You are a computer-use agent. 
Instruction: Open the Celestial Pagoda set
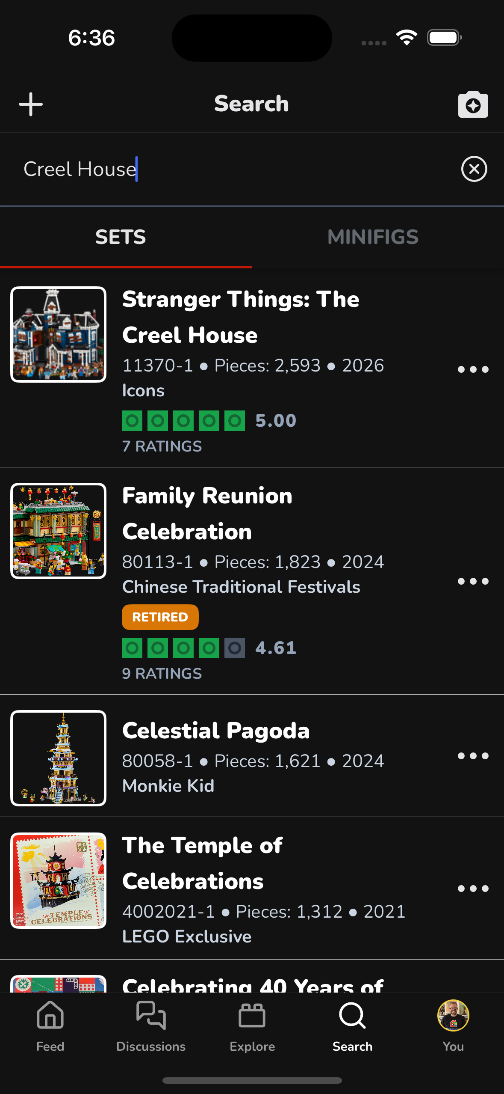tap(216, 731)
